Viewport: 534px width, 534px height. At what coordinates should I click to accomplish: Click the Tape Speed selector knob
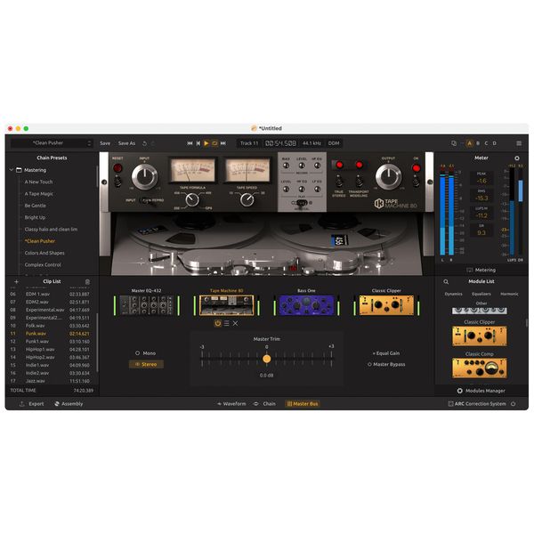click(247, 199)
